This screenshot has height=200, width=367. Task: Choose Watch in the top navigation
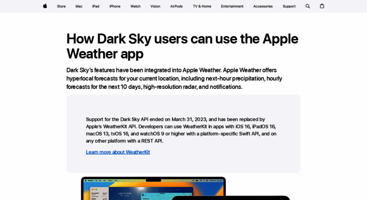(x=136, y=6)
